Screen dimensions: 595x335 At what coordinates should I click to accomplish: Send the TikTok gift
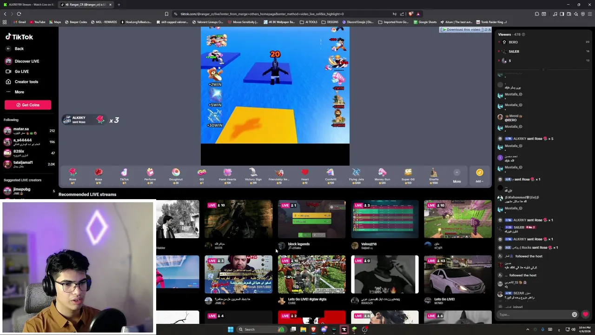click(124, 176)
